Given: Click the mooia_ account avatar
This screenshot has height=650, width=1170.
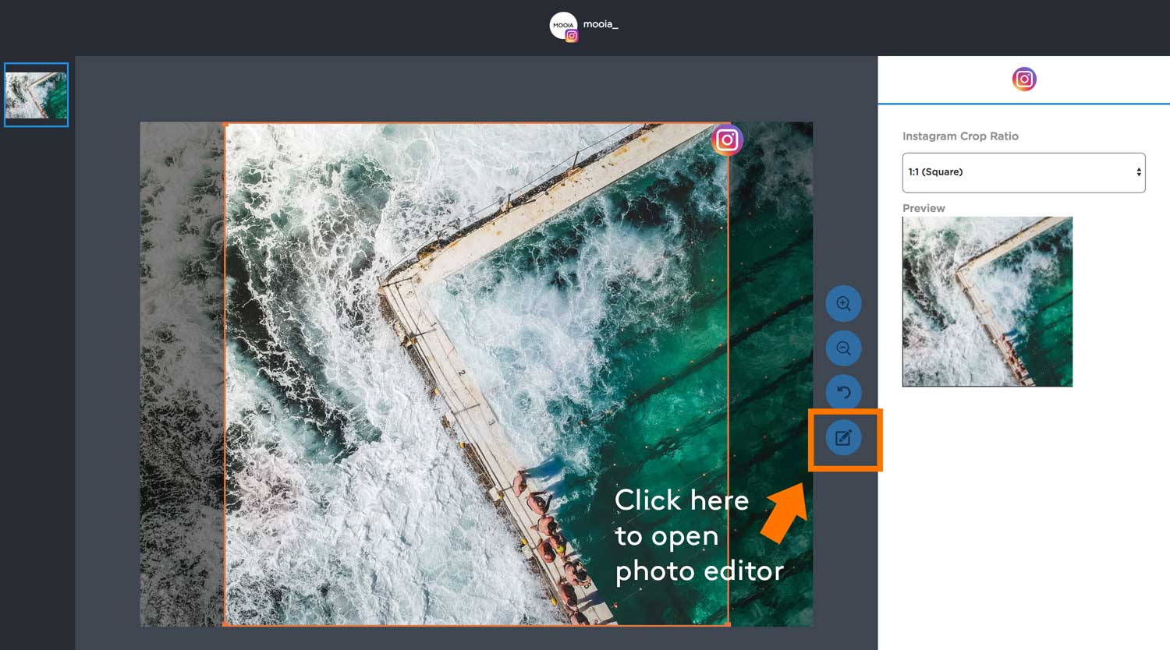Looking at the screenshot, I should tap(562, 25).
